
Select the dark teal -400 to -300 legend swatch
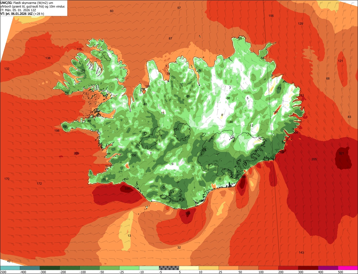point(30,268)
